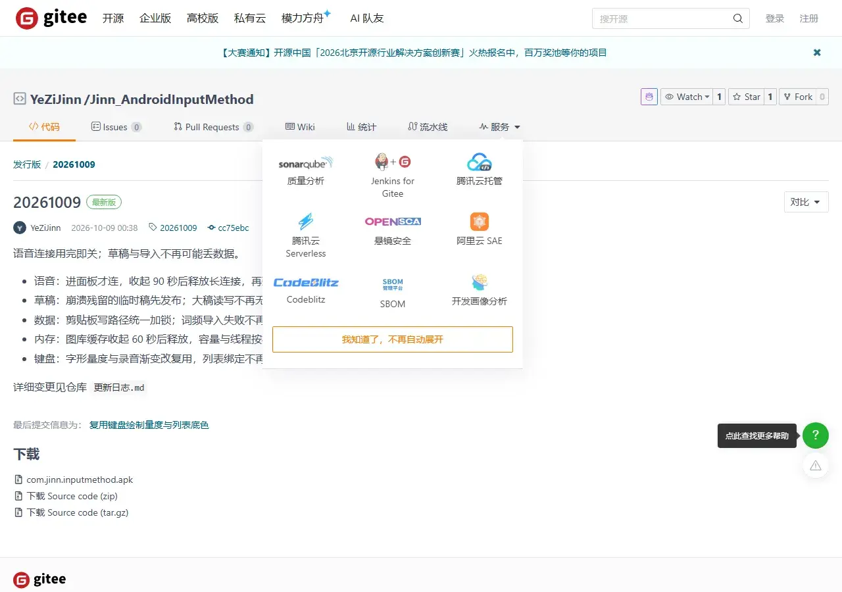The height and width of the screenshot is (592, 842).
Task: Open the 模力方舟 menu item
Action: [x=306, y=17]
